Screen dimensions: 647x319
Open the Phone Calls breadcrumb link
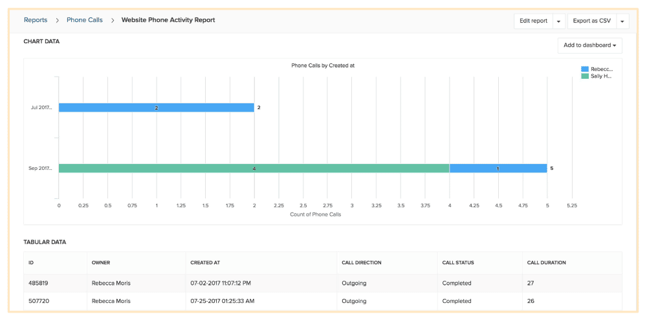(85, 20)
